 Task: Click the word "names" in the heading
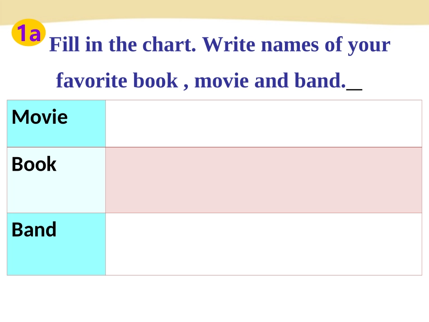pos(289,45)
